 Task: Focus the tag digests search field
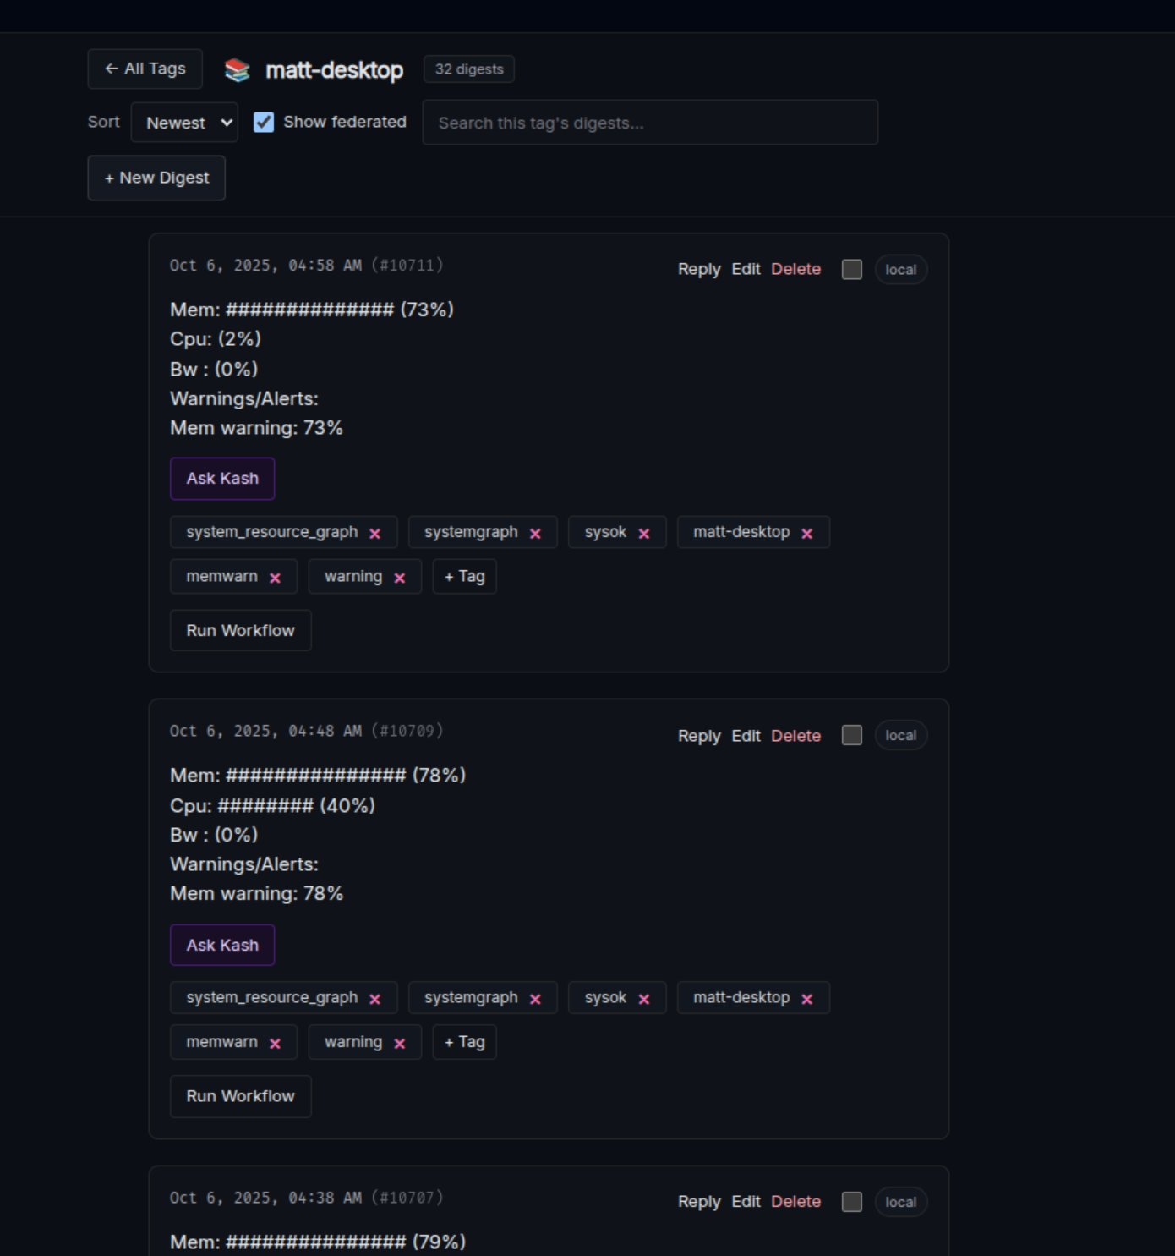pos(649,123)
